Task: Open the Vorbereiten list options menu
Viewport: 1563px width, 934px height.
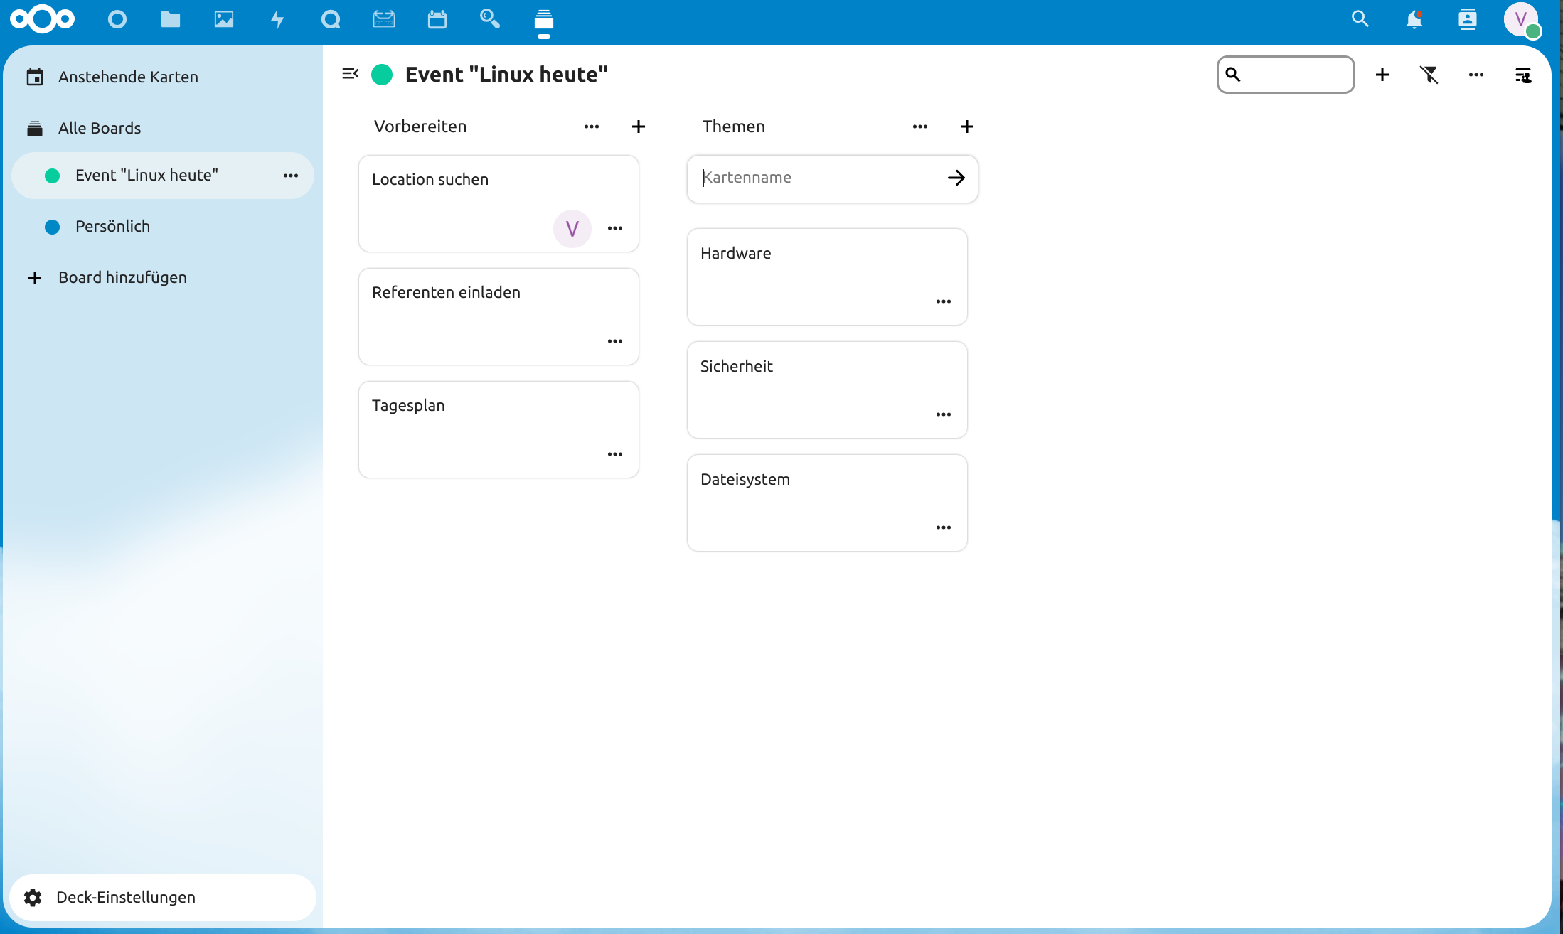Action: click(592, 126)
